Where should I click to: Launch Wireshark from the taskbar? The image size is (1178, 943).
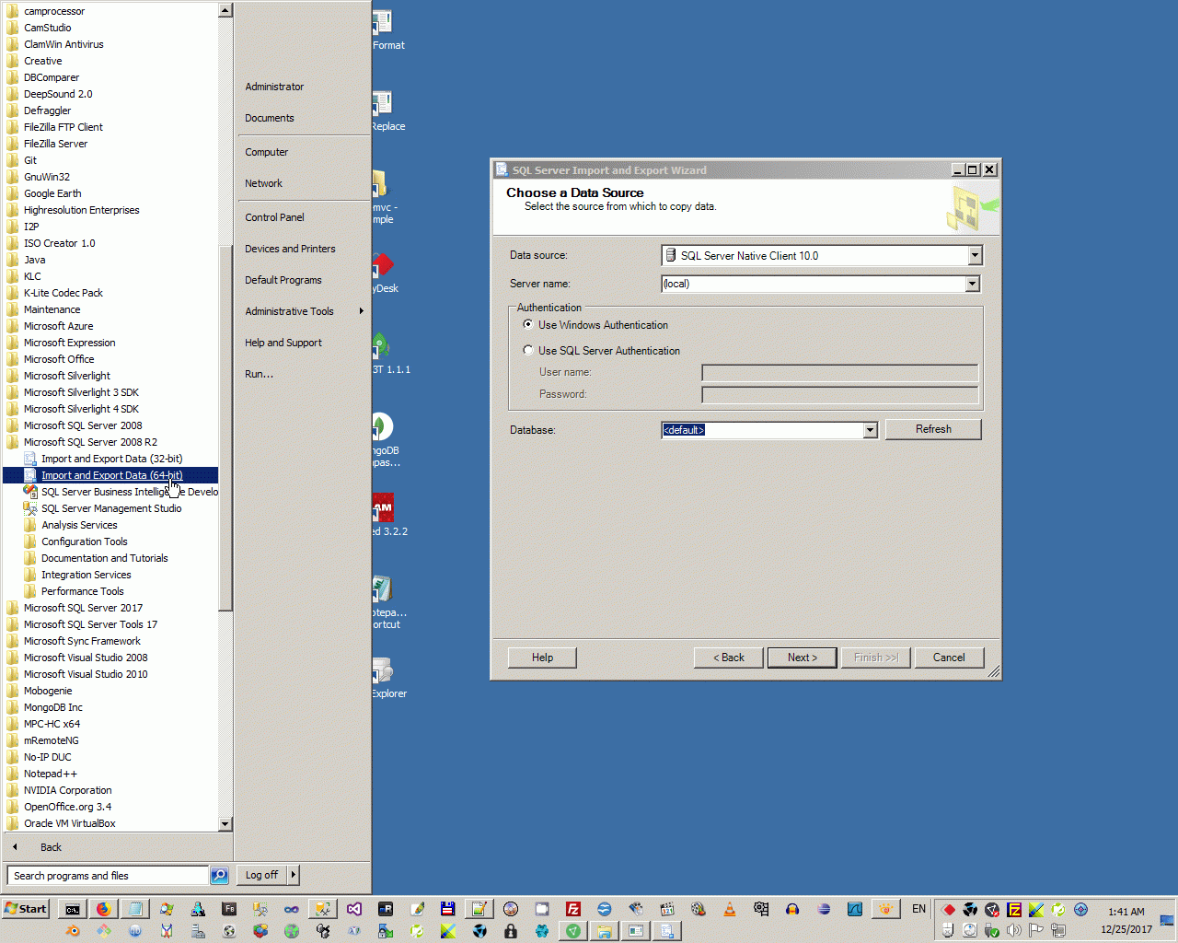click(x=855, y=909)
